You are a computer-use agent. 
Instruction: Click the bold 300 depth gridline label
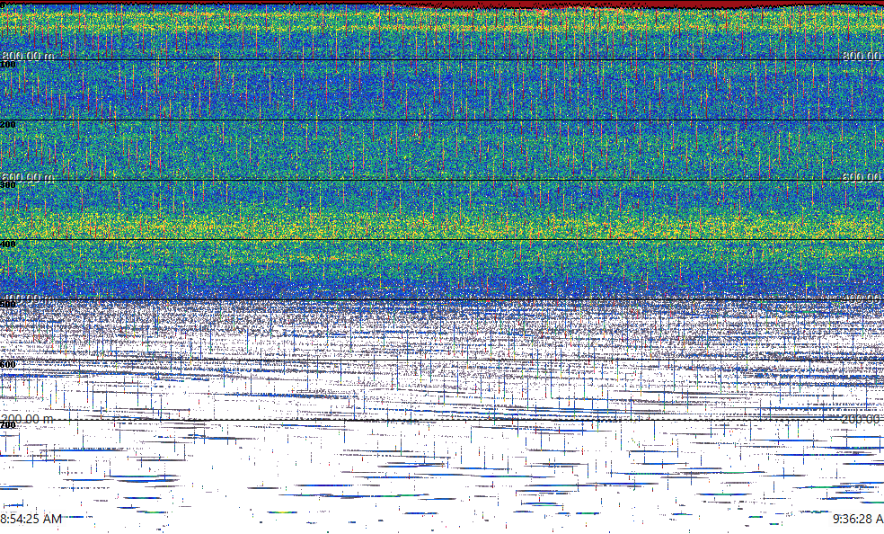point(8,184)
